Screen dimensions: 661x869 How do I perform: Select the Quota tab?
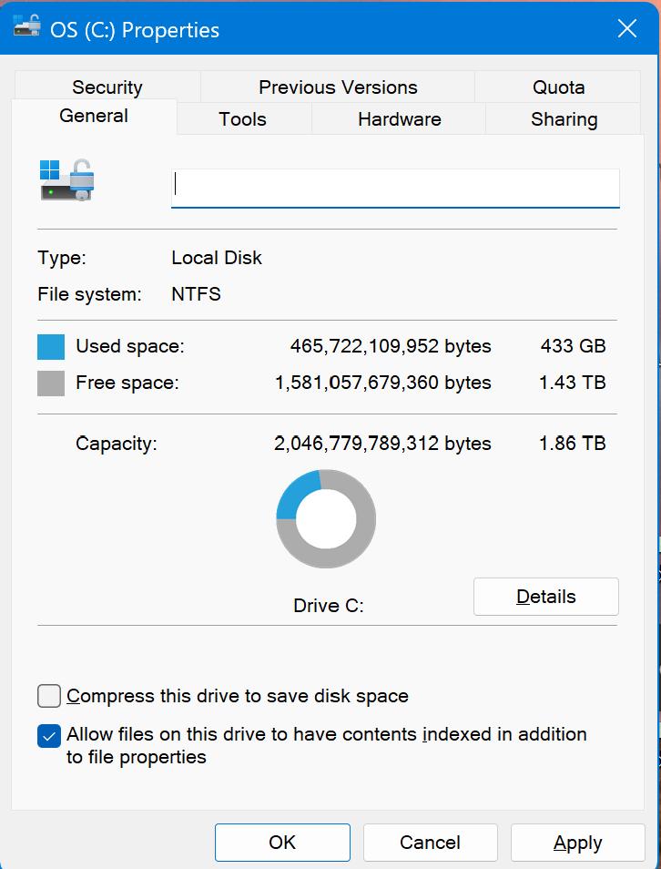click(558, 87)
